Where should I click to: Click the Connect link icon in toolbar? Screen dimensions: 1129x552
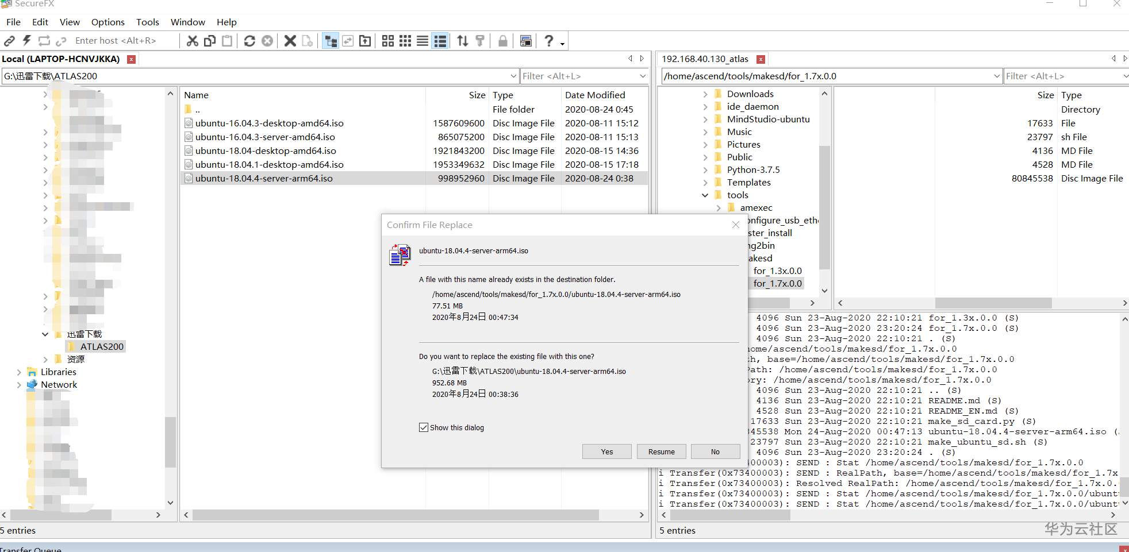tap(10, 41)
